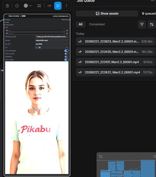This screenshot has width=156, height=177.
Task: Switch to Completed tab
Action: [x=97, y=24]
